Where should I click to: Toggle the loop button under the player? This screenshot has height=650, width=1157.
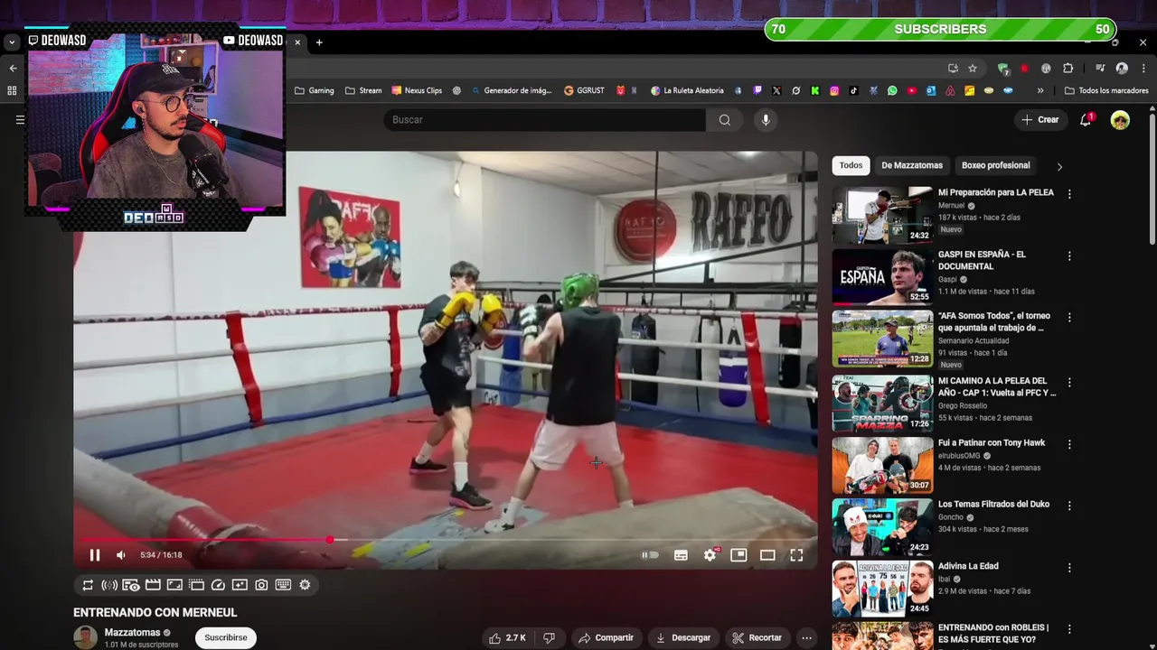88,585
